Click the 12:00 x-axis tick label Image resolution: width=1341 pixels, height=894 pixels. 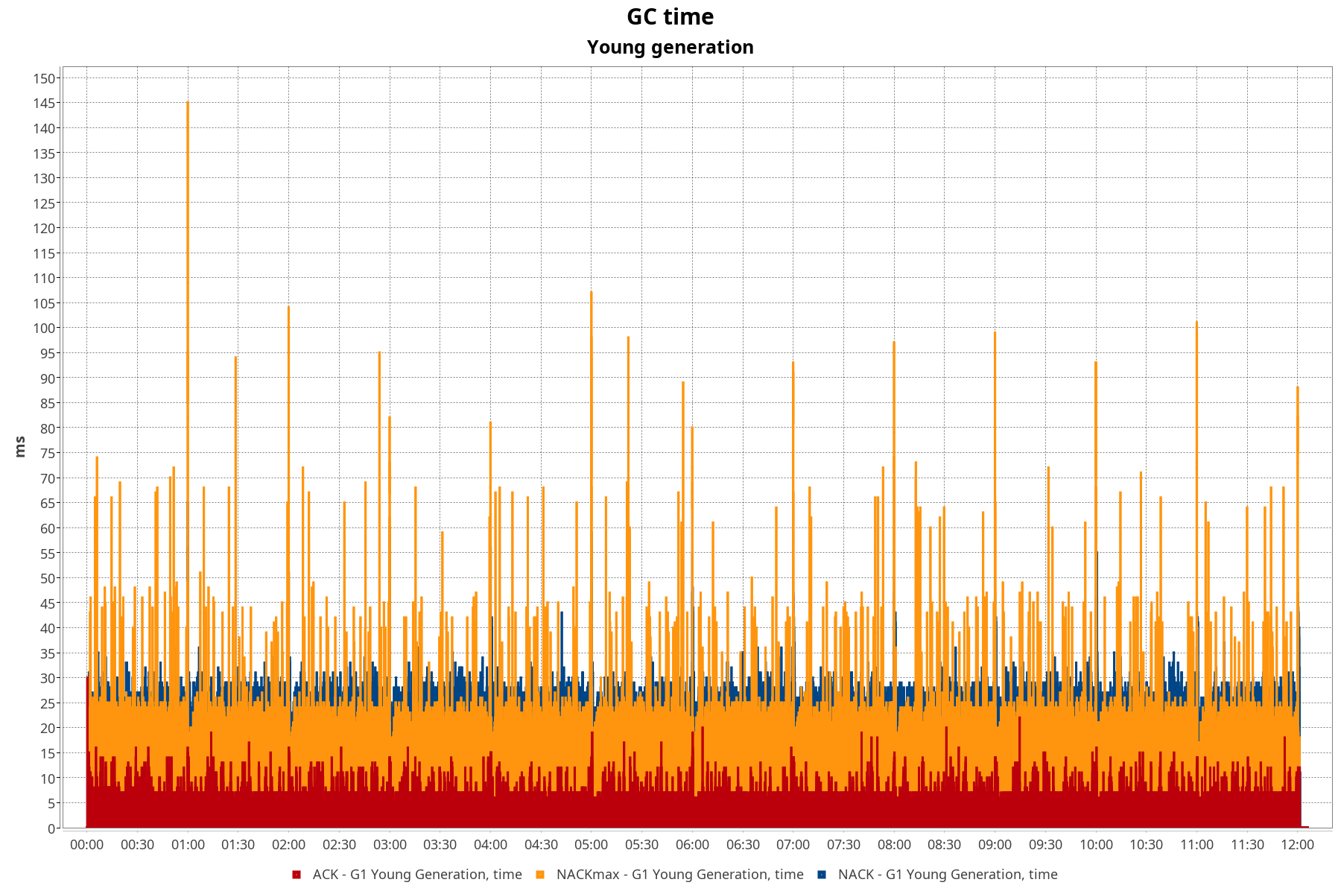[1297, 845]
